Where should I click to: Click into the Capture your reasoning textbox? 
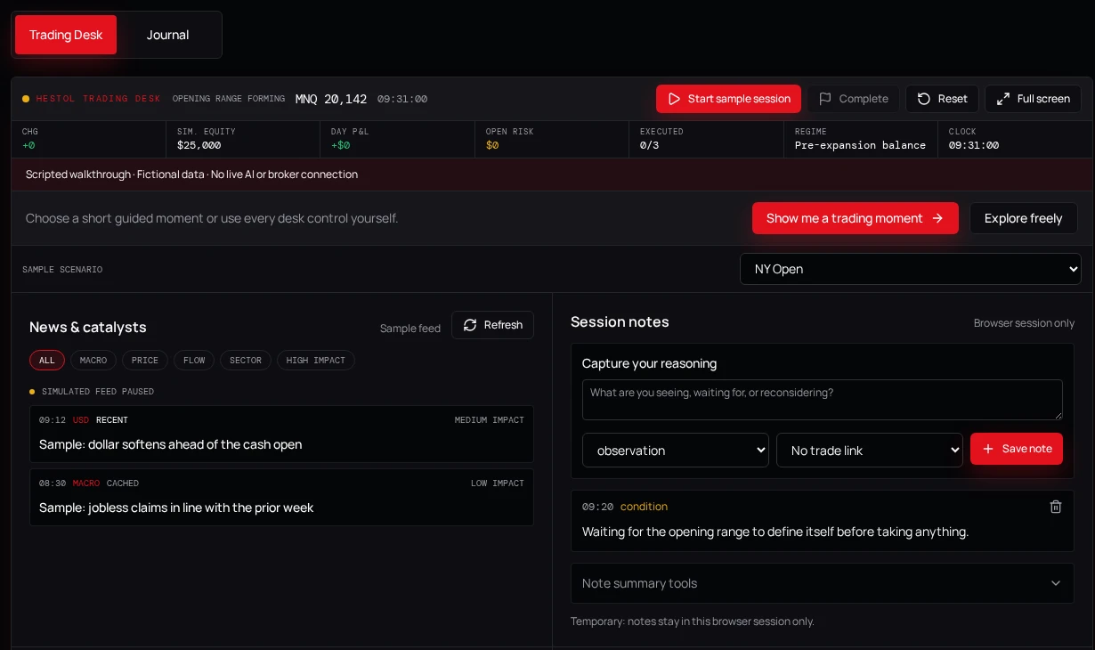(822, 400)
